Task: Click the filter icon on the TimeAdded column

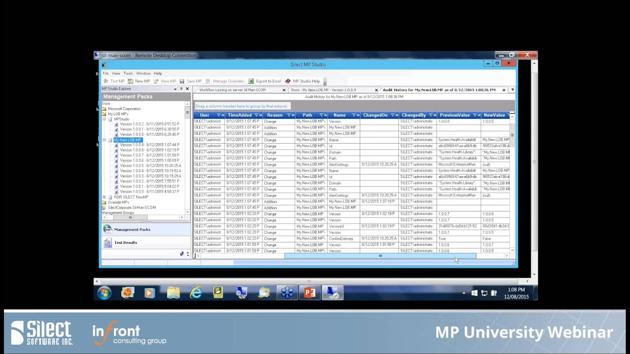Action: (x=256, y=115)
